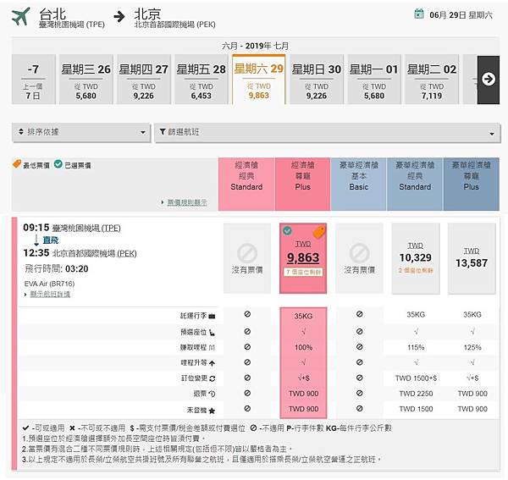Viewport: 508px width, 480px height.
Task: Click the refund icon beside 退票
Action: pos(213,394)
